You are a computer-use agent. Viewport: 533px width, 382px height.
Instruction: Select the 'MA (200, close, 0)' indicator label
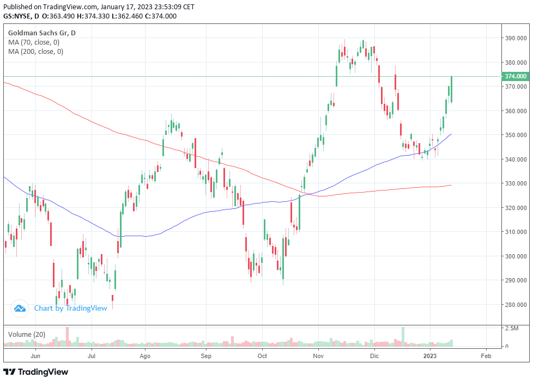point(35,51)
